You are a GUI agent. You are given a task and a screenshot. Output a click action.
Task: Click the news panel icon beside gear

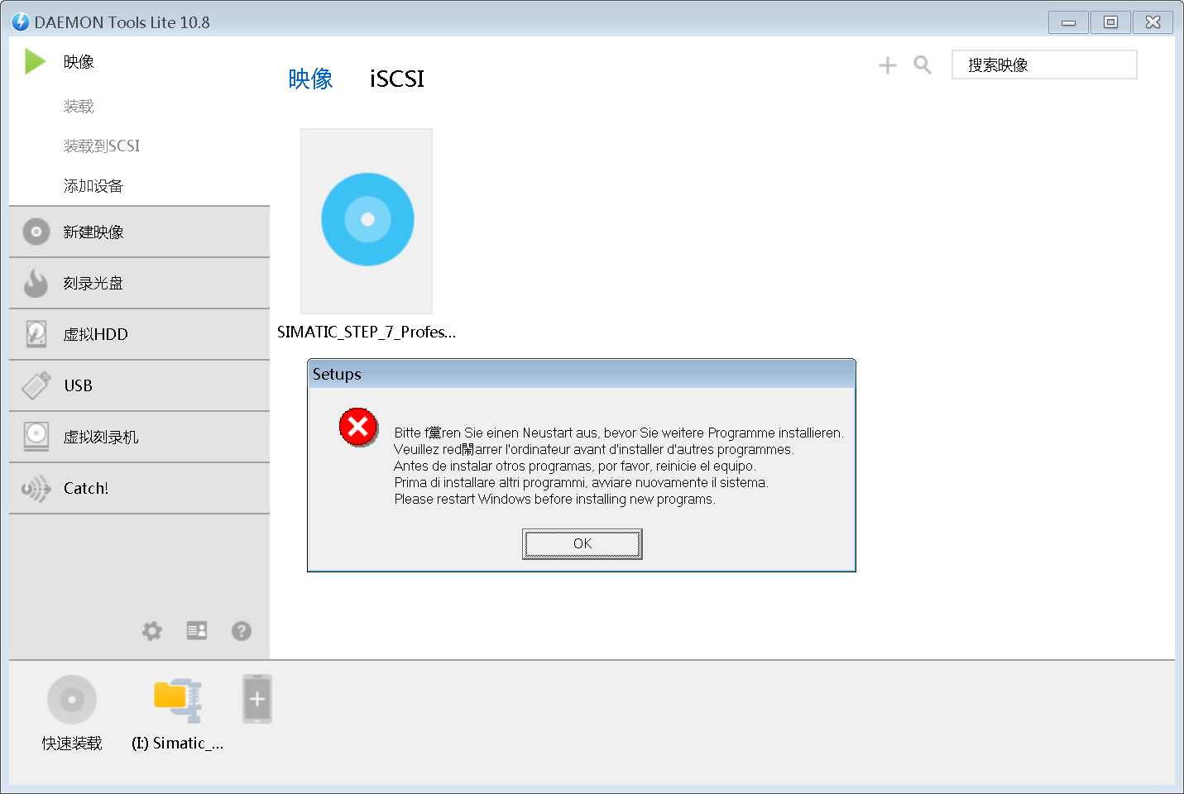(x=197, y=631)
